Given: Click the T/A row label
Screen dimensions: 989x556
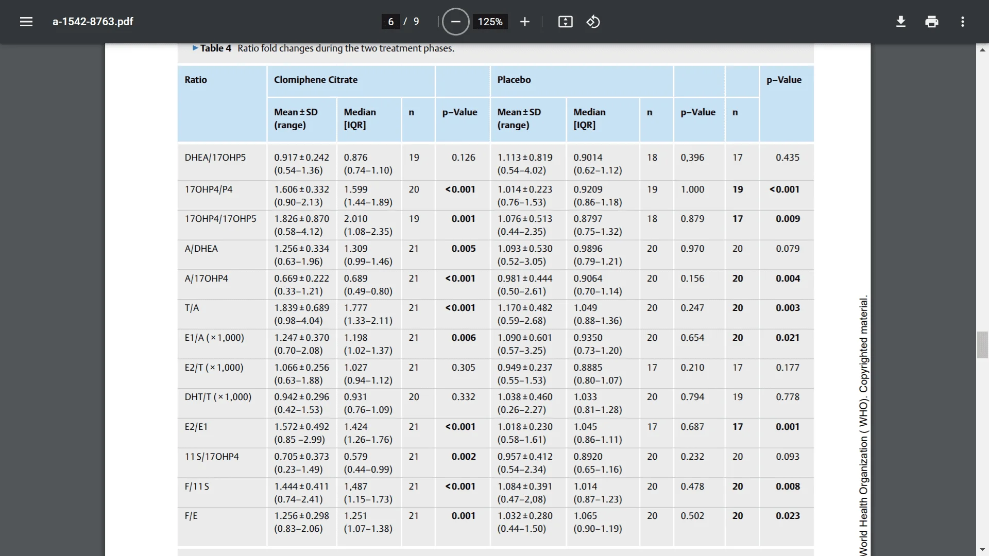Looking at the screenshot, I should 192,308.
